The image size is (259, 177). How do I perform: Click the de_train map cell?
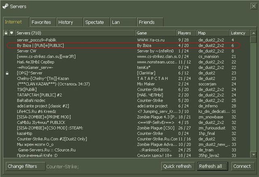tap(206, 150)
